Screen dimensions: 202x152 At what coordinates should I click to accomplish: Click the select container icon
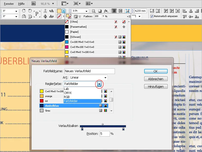(x=45, y=11)
